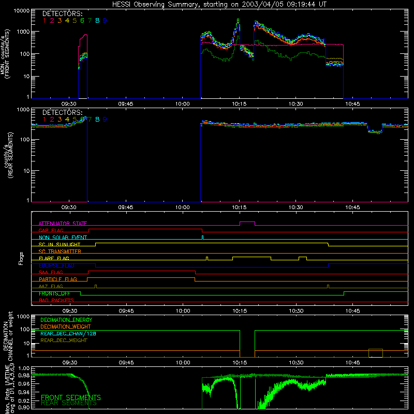Screen dimensions: 414x414
Task: Click DETECTORS: label in rear segments panel
Action: 63,112
